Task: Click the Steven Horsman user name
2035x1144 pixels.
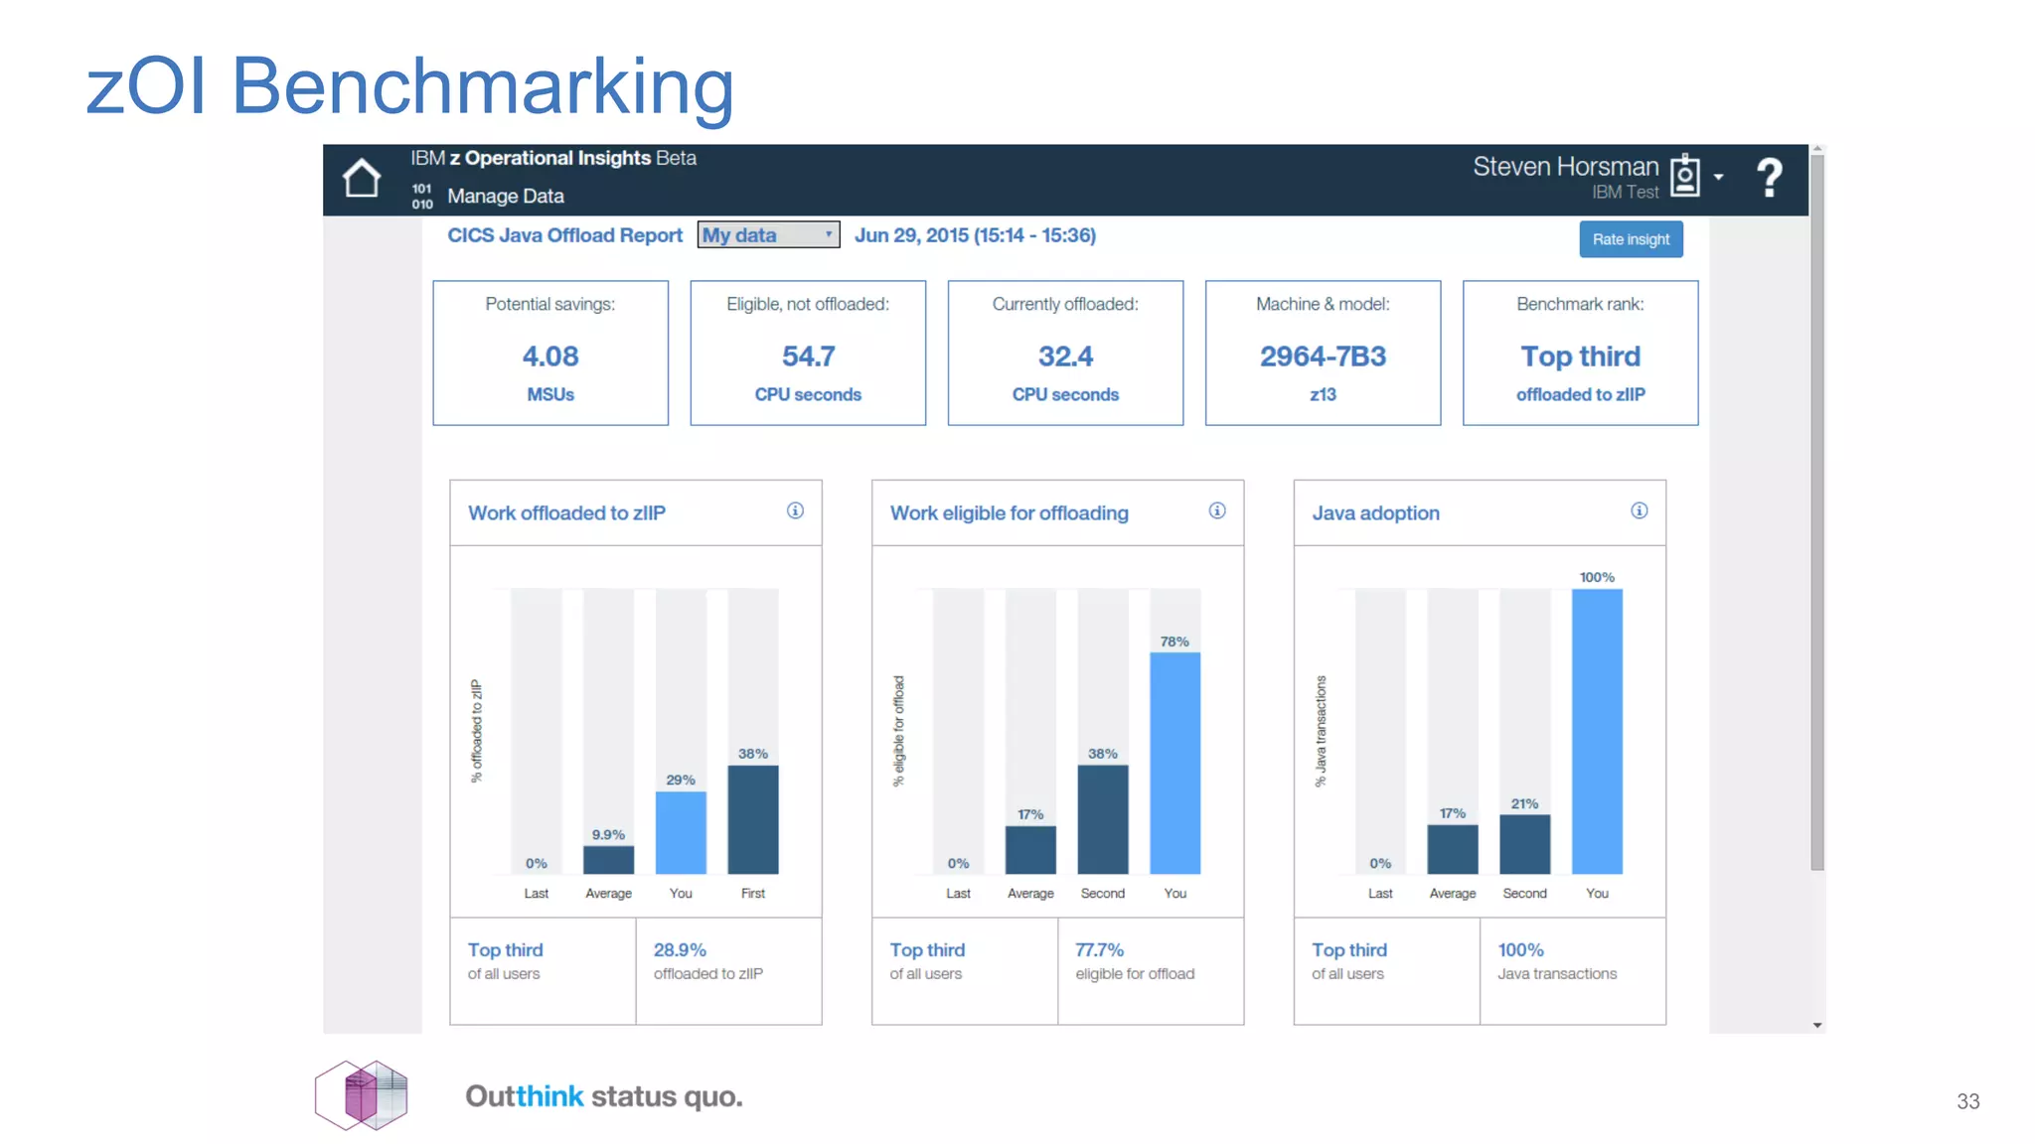Action: tap(1565, 167)
